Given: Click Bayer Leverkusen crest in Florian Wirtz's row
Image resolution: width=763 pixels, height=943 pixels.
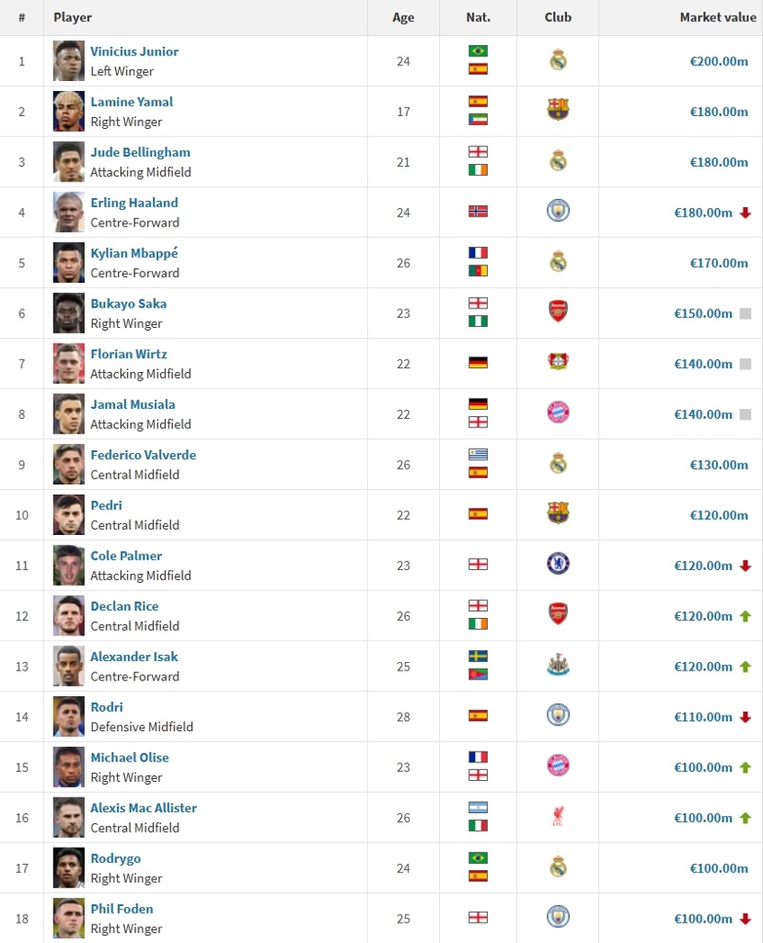Looking at the screenshot, I should (558, 362).
